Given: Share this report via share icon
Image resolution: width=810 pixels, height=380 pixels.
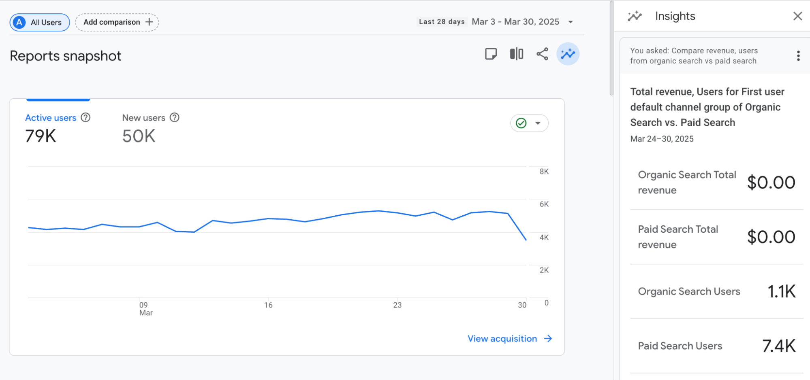Looking at the screenshot, I should point(542,54).
